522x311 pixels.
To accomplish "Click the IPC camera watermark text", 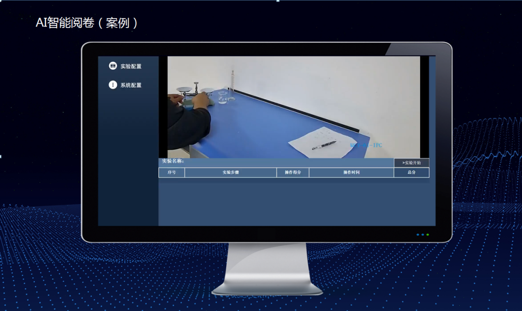I will [366, 145].
